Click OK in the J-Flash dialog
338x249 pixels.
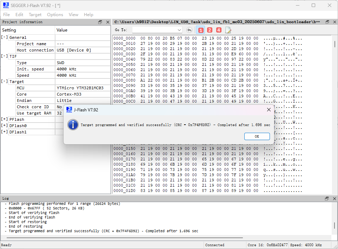coord(257,136)
